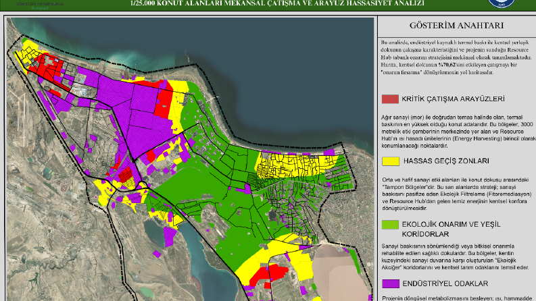Click the 'ENDÜSTRİYEL ODAKLAR' legend label
The width and height of the screenshot is (536, 301).
445,283
